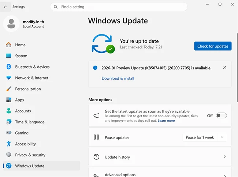Toggle Get the latest updates switch
This screenshot has height=177, width=238.
point(221,116)
